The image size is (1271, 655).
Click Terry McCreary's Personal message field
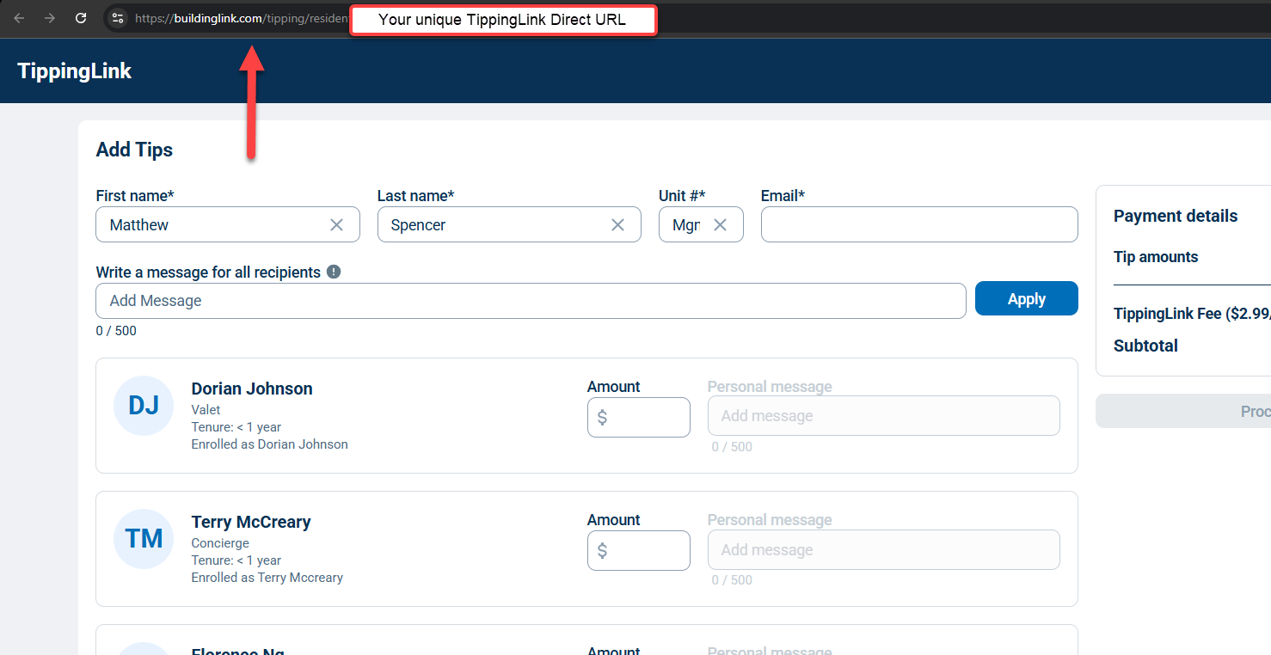click(x=883, y=549)
